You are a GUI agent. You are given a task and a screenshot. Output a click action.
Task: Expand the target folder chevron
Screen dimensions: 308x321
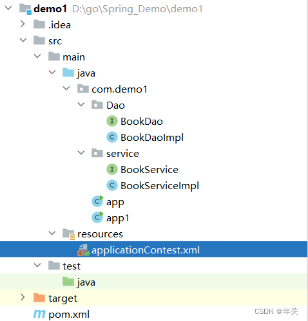point(23,297)
